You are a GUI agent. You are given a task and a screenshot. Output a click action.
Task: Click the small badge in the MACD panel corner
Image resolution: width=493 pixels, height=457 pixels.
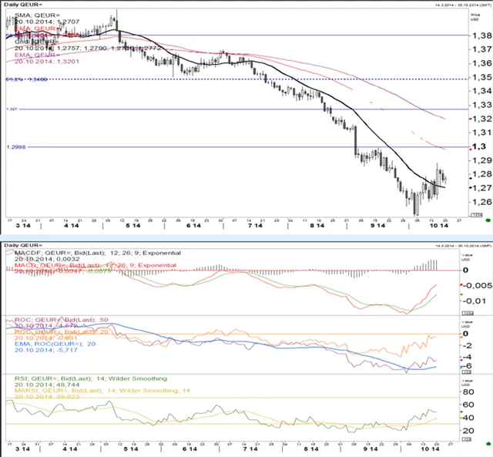[x=465, y=314]
